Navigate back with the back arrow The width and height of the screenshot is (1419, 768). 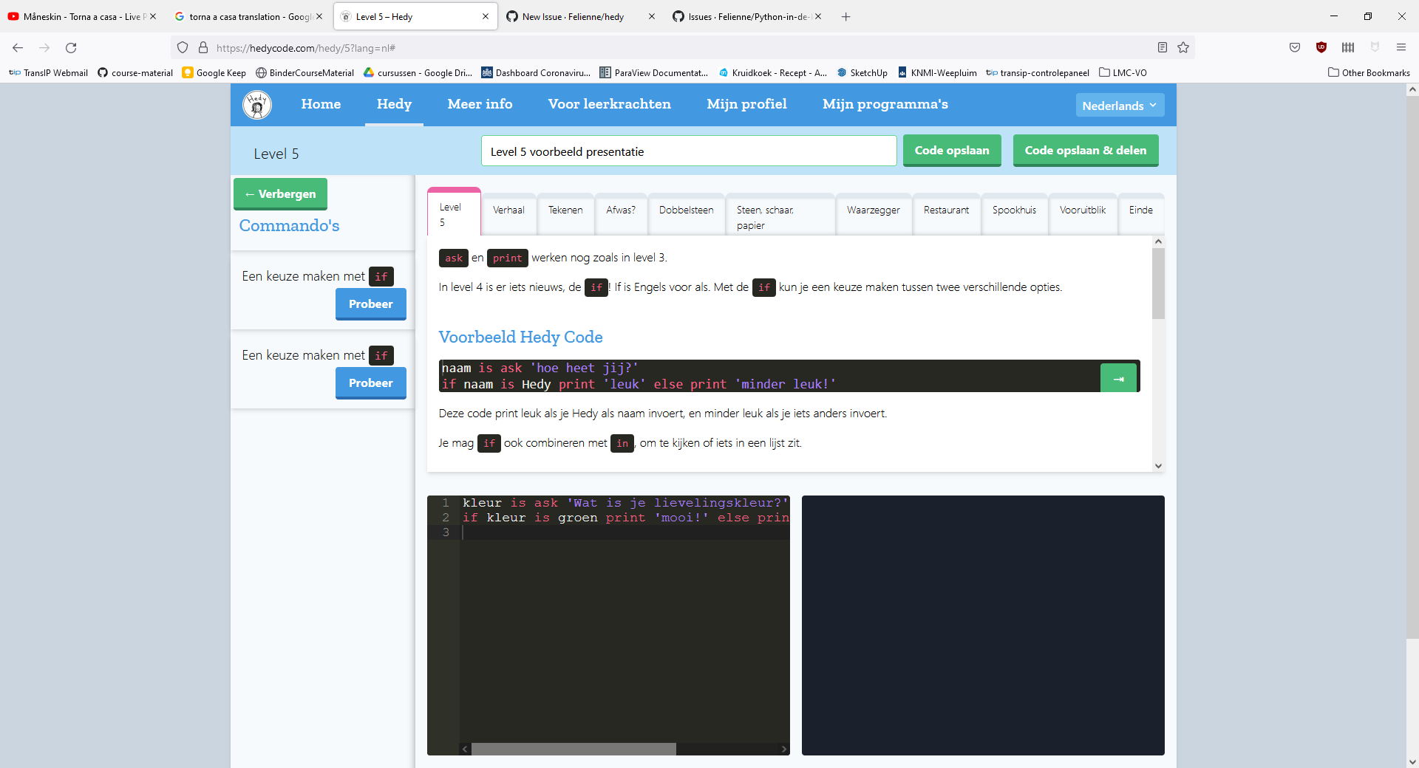pyautogui.click(x=17, y=47)
